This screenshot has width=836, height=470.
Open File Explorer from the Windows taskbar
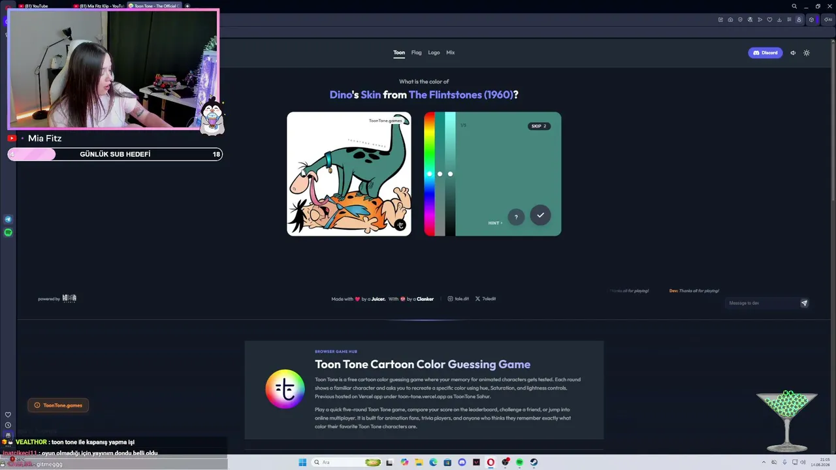[419, 462]
